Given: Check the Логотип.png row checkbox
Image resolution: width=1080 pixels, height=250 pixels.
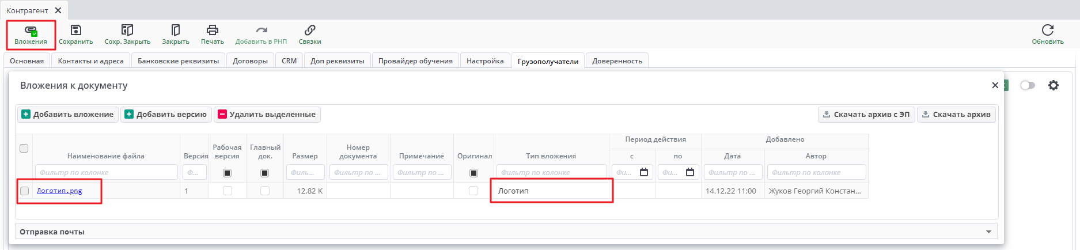Looking at the screenshot, I should [24, 191].
